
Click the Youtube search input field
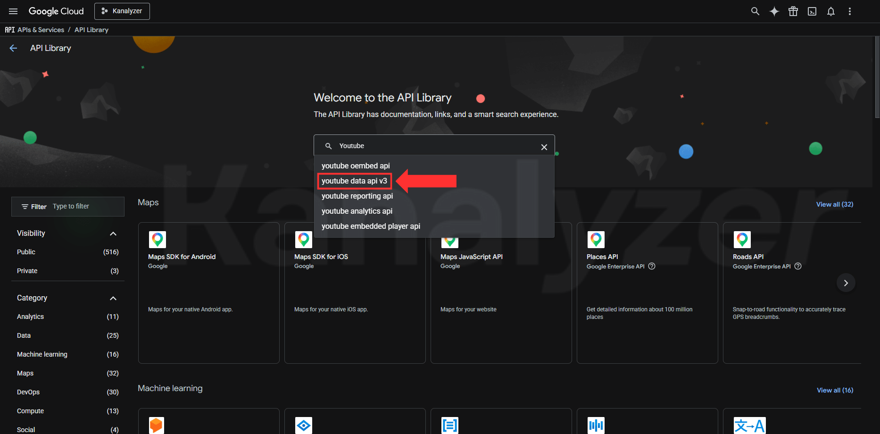pos(434,146)
